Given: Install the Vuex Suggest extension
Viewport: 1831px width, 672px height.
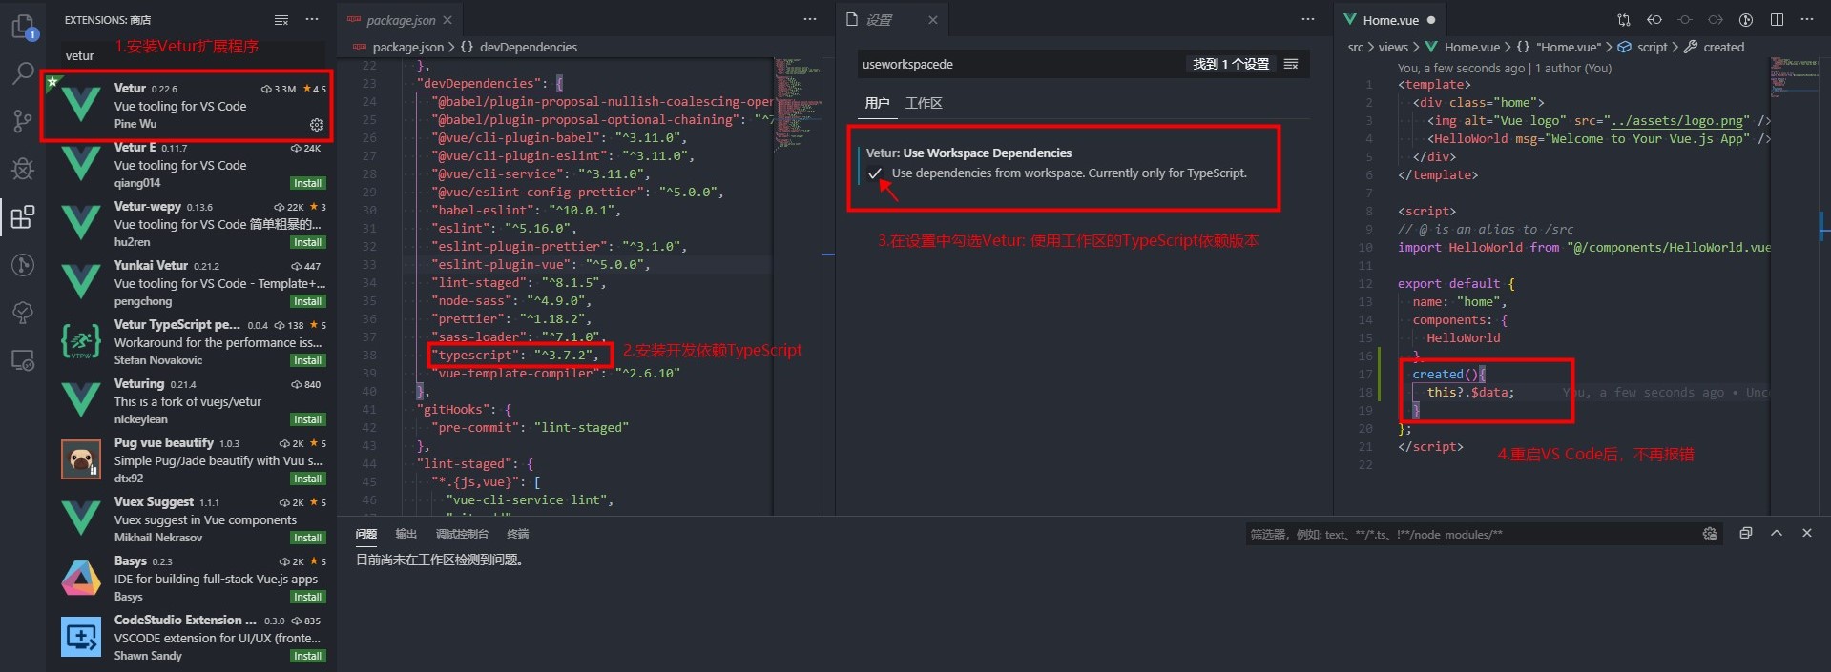Looking at the screenshot, I should 307,538.
